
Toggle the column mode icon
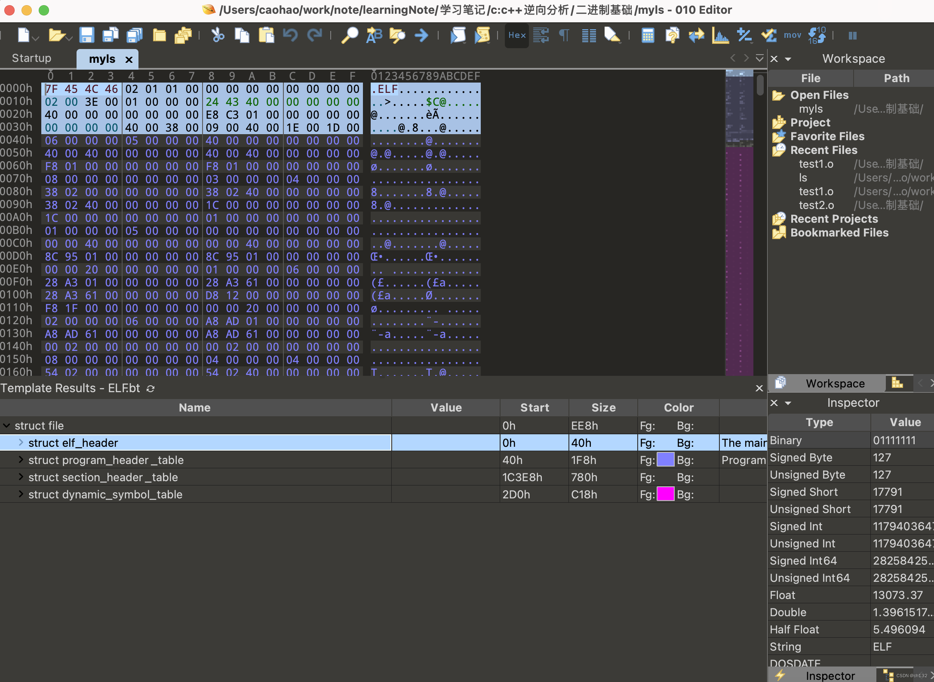coord(589,35)
